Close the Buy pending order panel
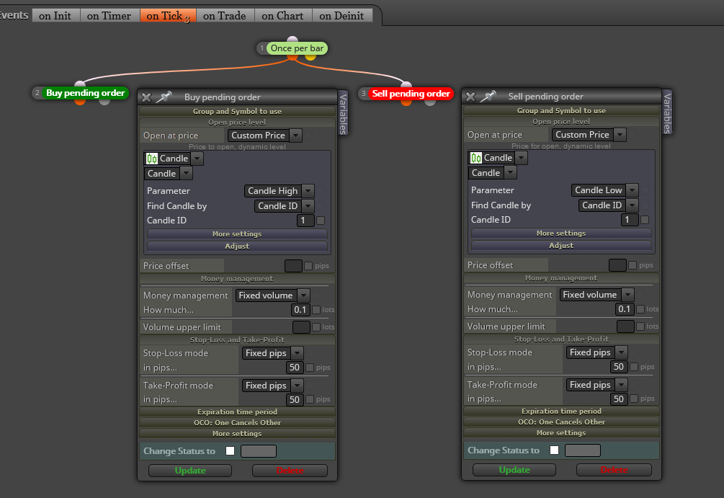This screenshot has height=498, width=724. click(146, 97)
